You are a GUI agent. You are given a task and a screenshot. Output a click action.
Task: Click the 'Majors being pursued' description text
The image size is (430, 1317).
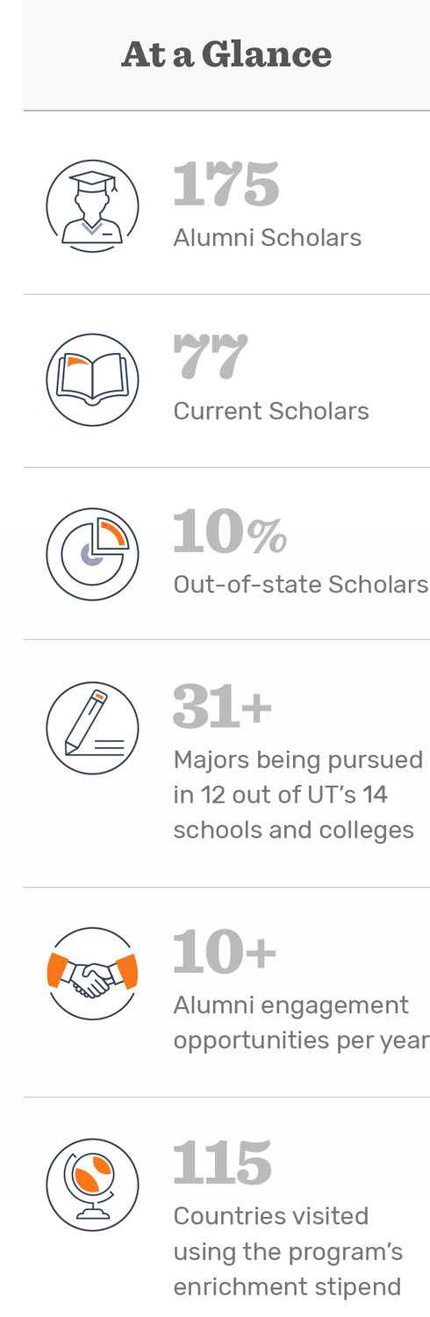pyautogui.click(x=298, y=759)
